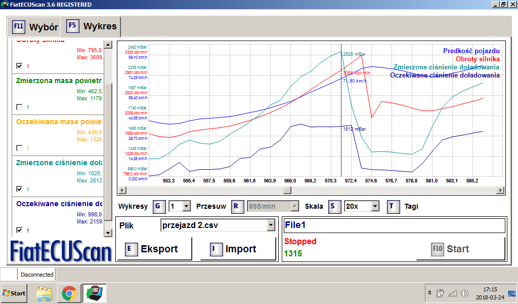Screen dimensions: 518x304
Task: Click the chart scroll-right arrow
Action: [x=500, y=190]
